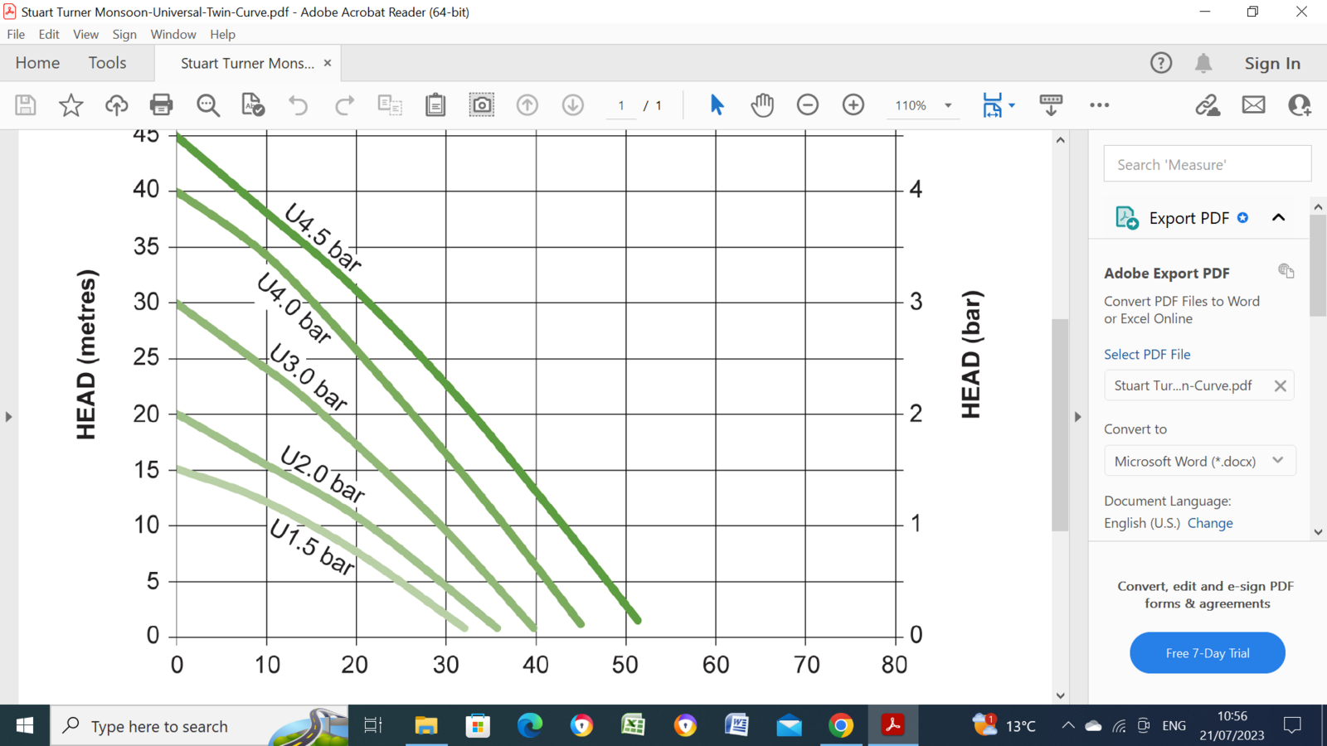1327x746 pixels.
Task: Click the Print file icon
Action: [x=161, y=105]
